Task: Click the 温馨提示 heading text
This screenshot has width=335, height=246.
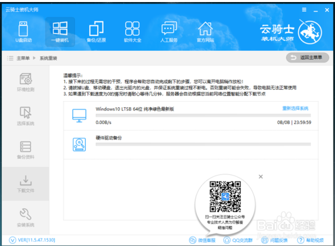Action: tap(73, 75)
